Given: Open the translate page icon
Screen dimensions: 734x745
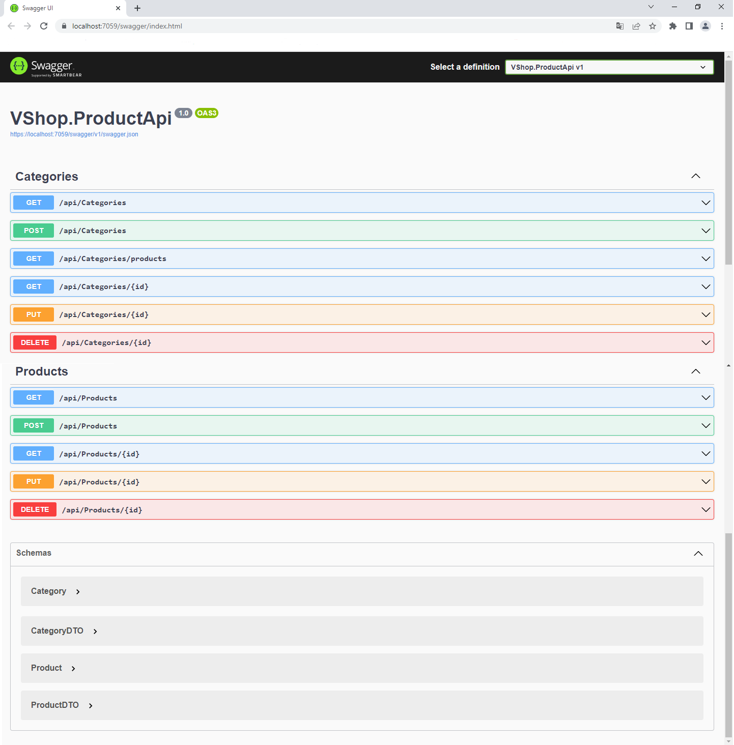Looking at the screenshot, I should (620, 26).
